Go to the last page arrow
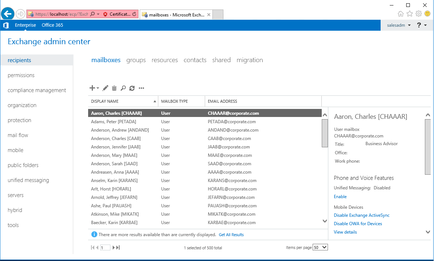This screenshot has height=261, width=434. [118, 247]
